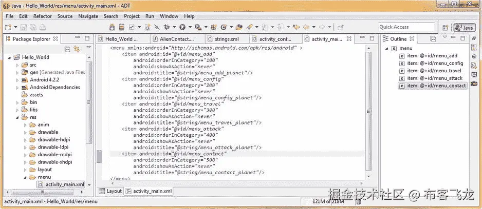Switch to the Hello_World editor tab
Viewport: 482px width, 209px height.
123,39
